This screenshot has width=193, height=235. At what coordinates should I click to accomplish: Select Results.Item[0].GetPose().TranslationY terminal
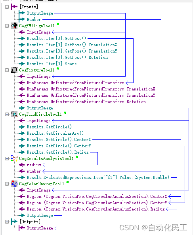click(x=72, y=51)
